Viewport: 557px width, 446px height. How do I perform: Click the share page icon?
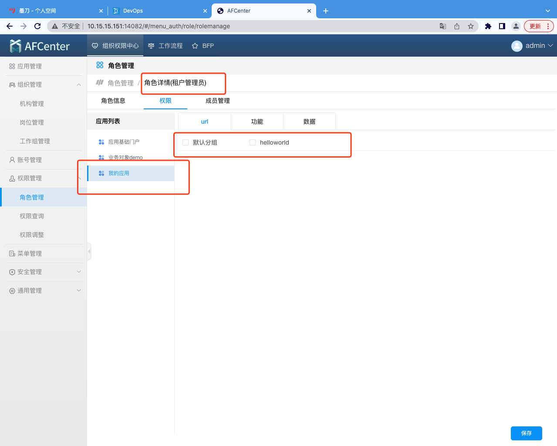[457, 26]
